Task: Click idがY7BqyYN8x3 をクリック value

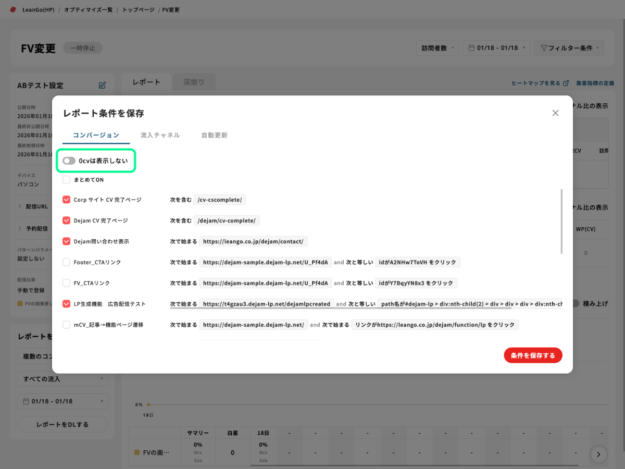Action: 416,283
